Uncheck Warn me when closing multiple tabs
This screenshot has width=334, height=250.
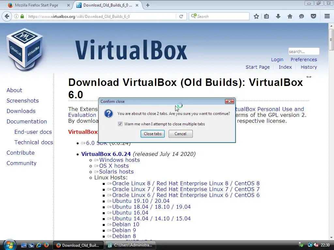tap(120, 124)
